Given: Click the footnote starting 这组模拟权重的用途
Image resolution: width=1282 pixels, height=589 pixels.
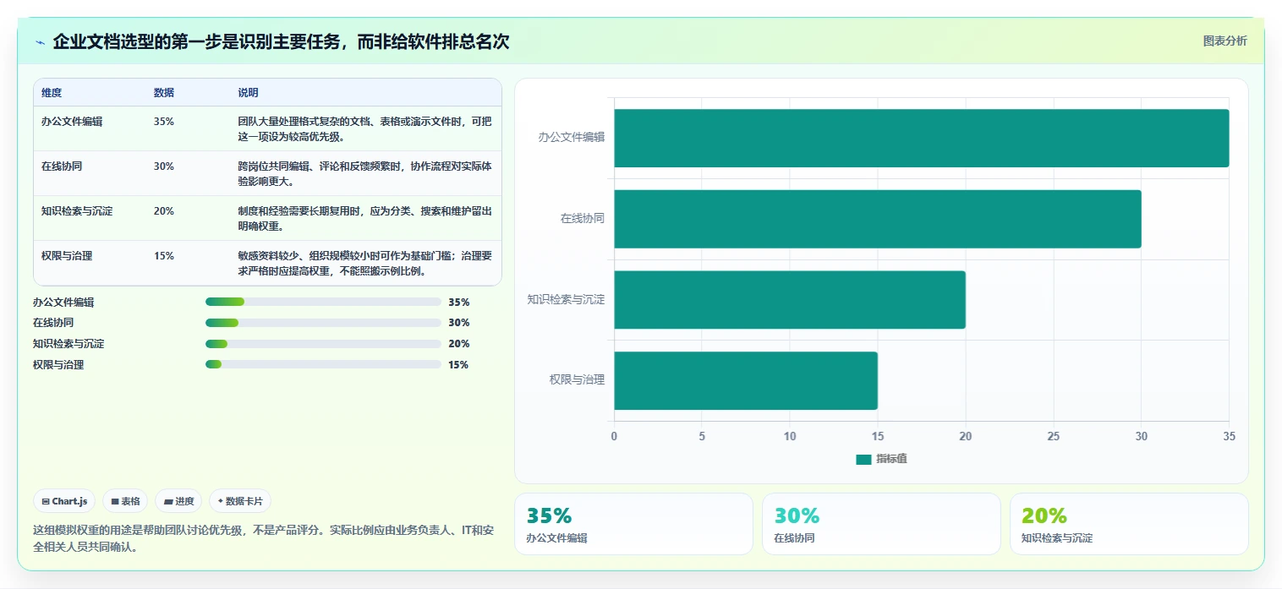Looking at the screenshot, I should click(263, 538).
